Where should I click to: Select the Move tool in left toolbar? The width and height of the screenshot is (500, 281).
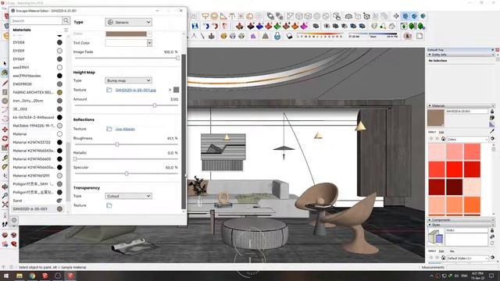pyautogui.click(x=5, y=130)
